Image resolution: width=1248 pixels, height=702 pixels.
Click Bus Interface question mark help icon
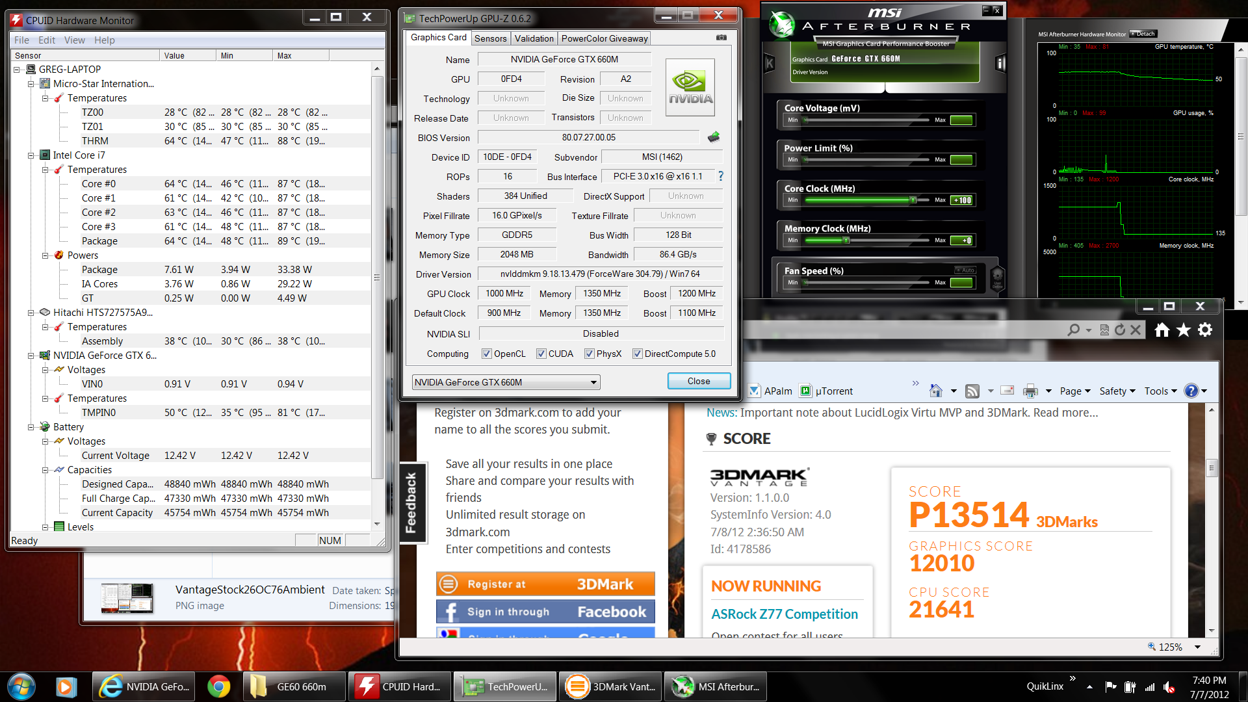pyautogui.click(x=720, y=176)
